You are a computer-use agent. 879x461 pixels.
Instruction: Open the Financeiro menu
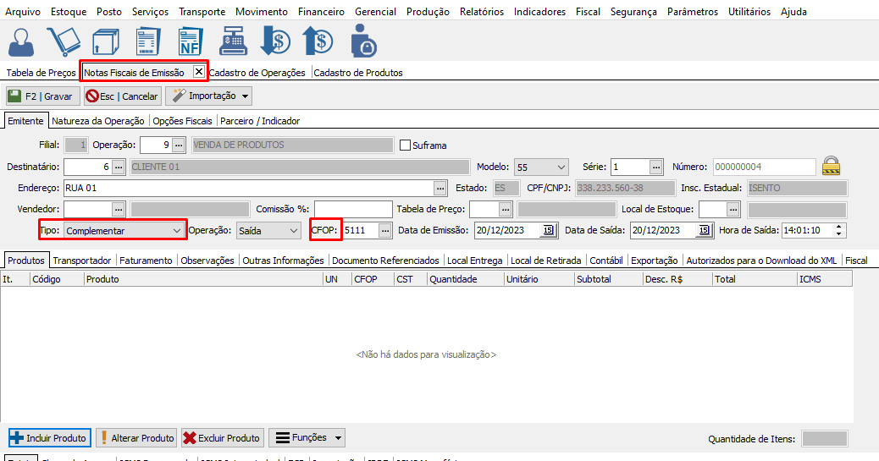click(321, 12)
